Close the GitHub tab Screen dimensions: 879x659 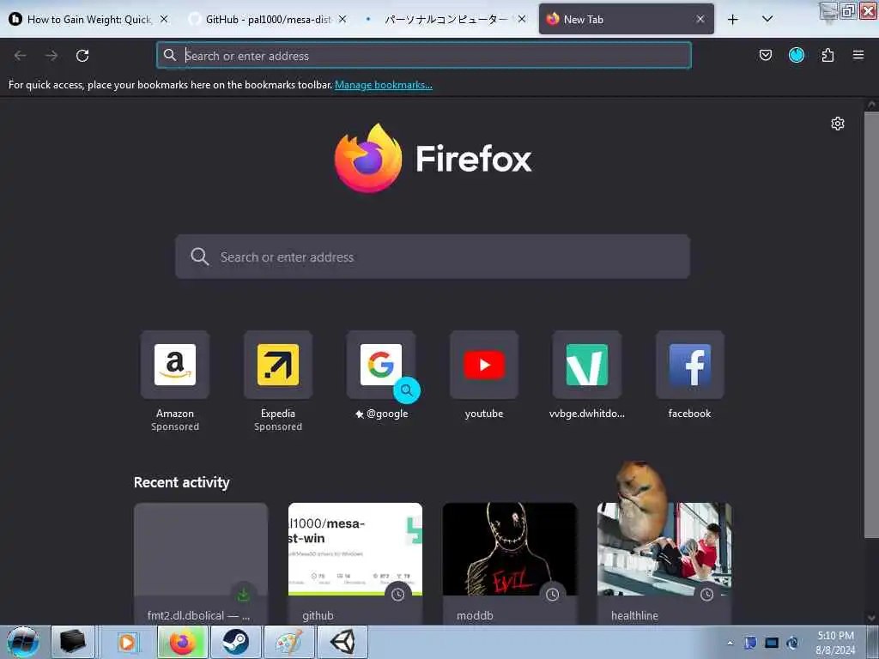[x=343, y=19]
